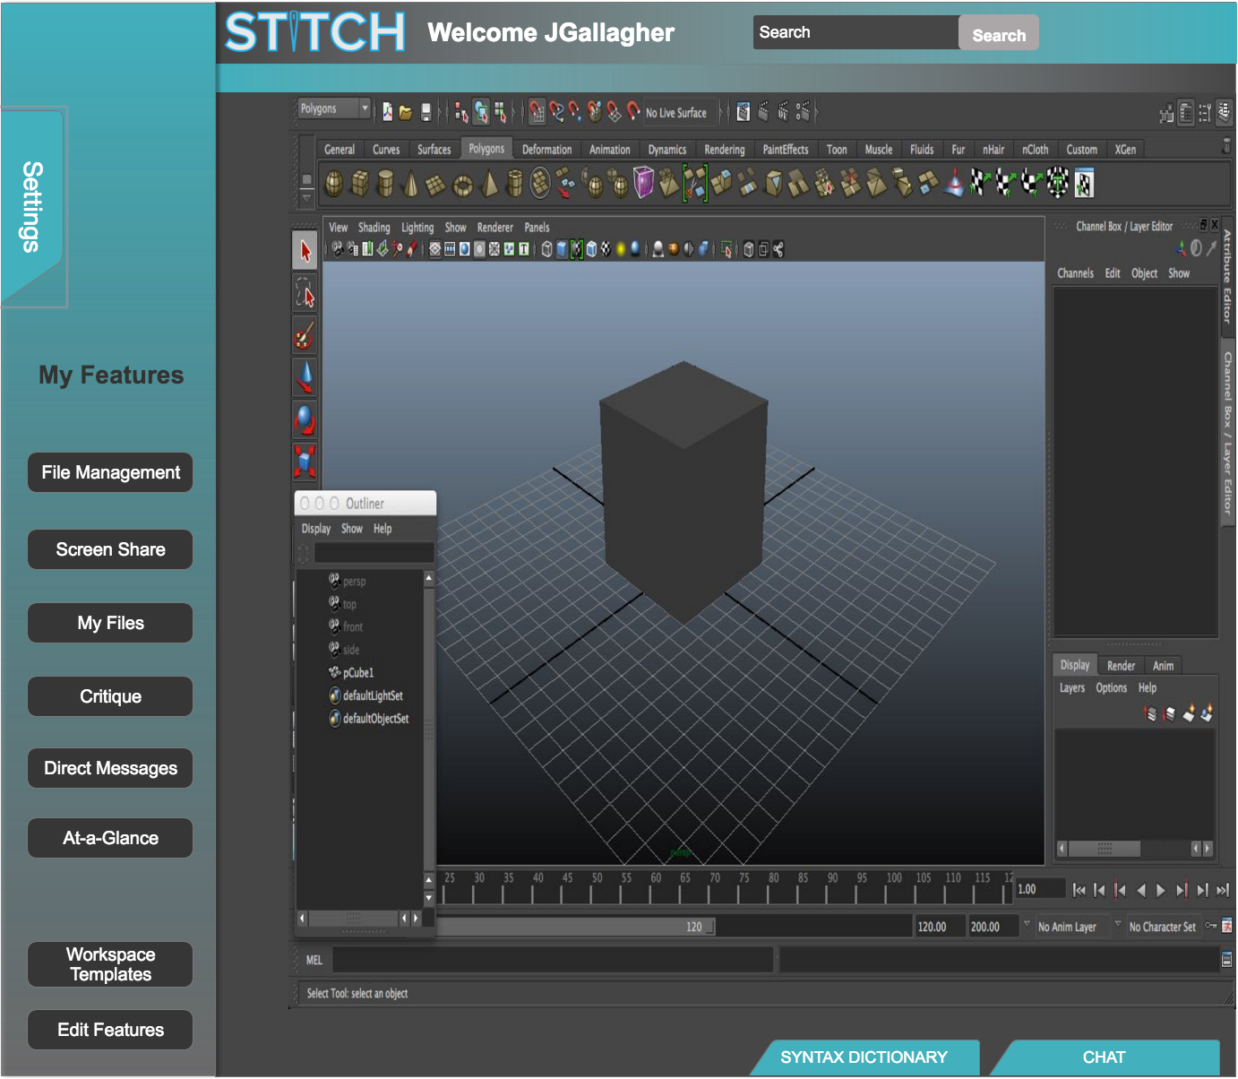Enable snap to grids magnet icon
This screenshot has width=1238, height=1079.
pos(537,112)
